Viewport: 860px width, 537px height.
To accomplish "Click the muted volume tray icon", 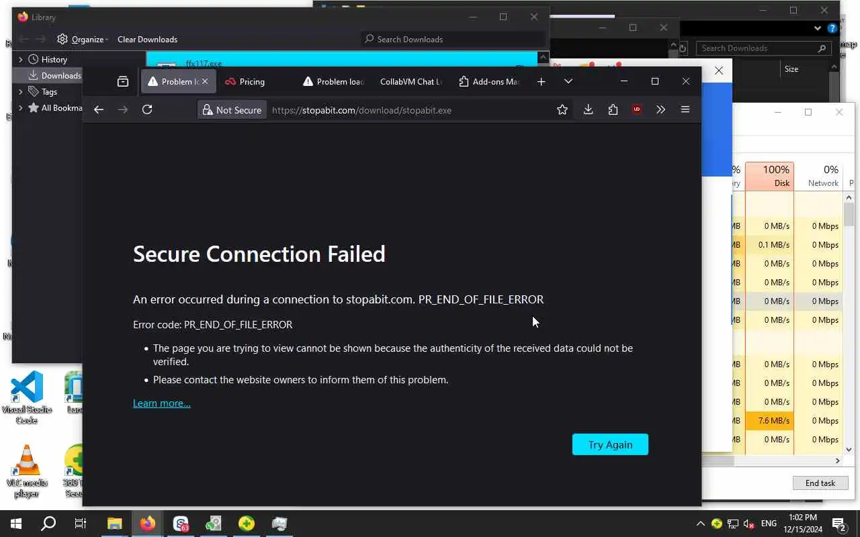I will 749,524.
